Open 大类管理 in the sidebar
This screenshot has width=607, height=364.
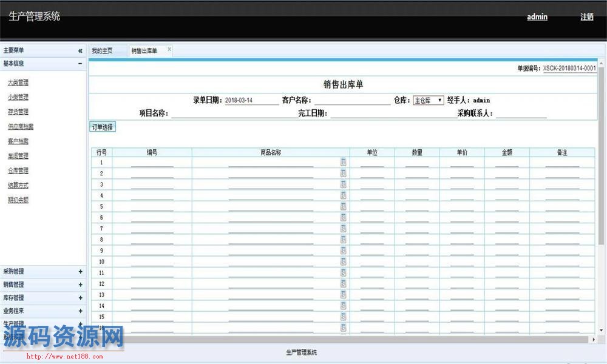(18, 83)
